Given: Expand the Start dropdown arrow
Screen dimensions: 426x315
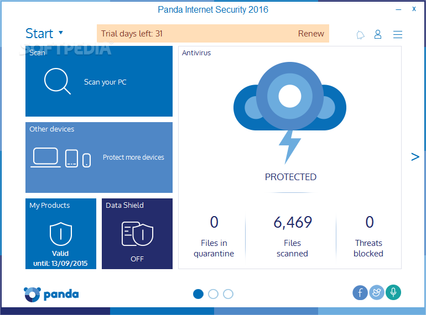Looking at the screenshot, I should (61, 33).
